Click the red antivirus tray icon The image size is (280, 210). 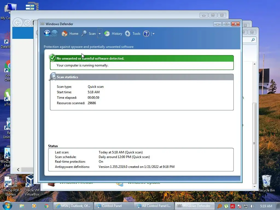(x=232, y=206)
